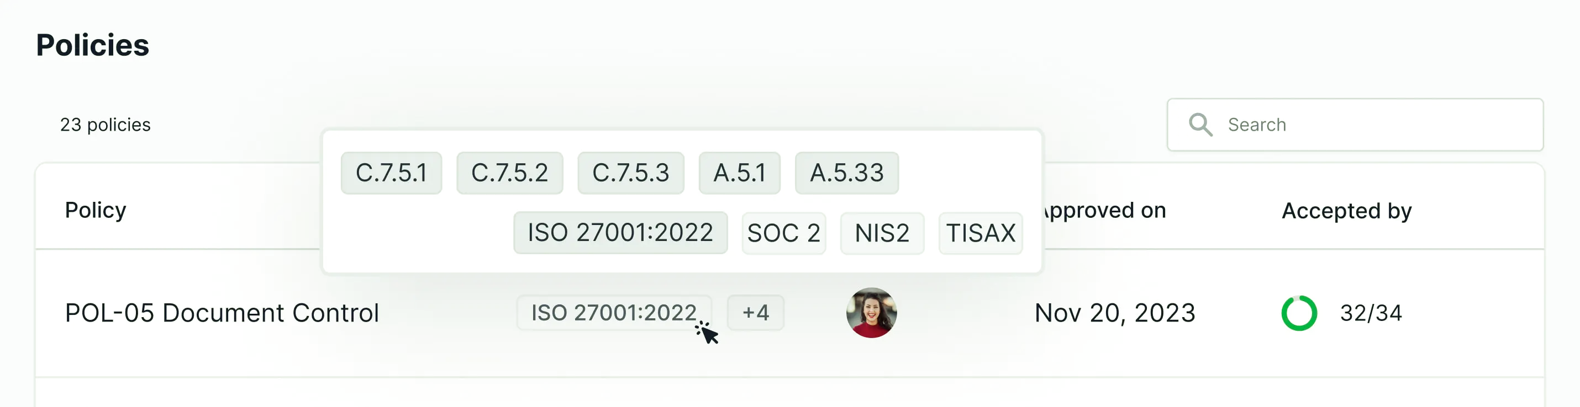Viewport: 1580px width, 407px height.
Task: Click the Nov 20, 2023 approval date
Action: tap(1114, 313)
